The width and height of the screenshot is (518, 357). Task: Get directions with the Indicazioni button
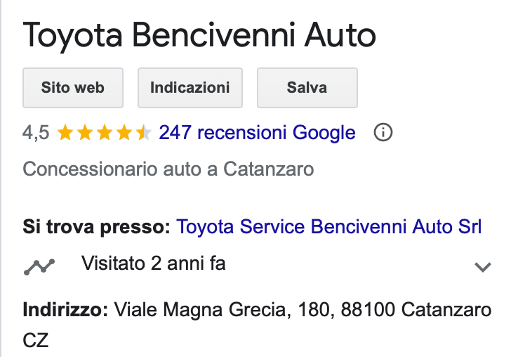(x=190, y=88)
